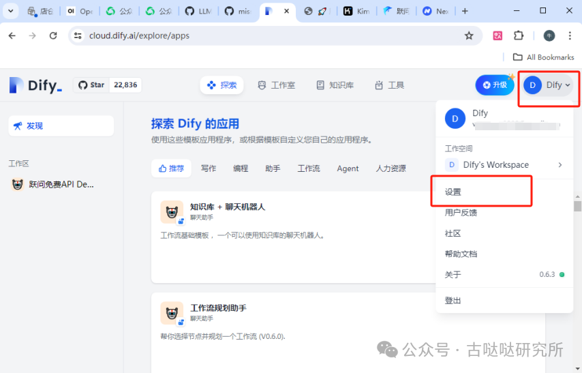Open the 知识库 navigation tab

coord(335,85)
